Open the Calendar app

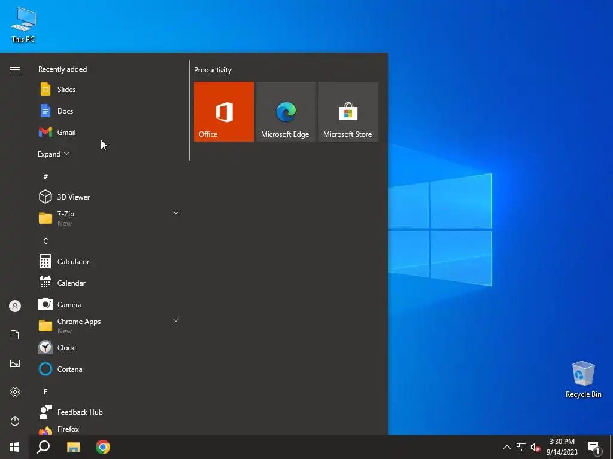109,283
